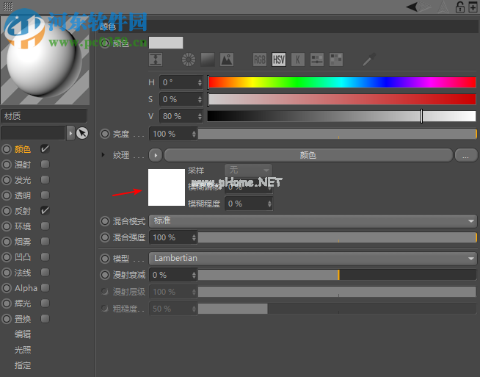Click the forward arrow in header
Screen dimensions: 480x377
click(425, 7)
